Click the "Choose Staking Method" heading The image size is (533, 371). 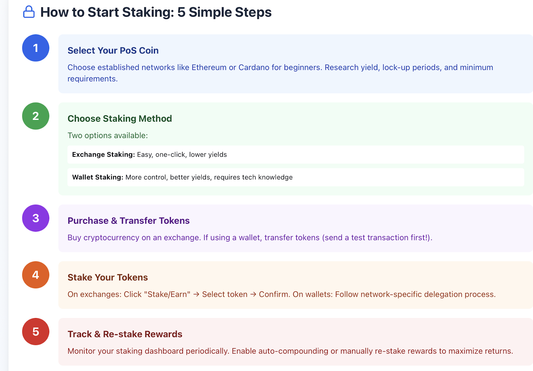tap(120, 119)
